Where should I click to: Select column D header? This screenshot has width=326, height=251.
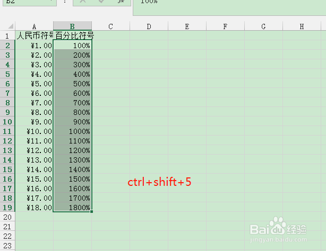click(x=149, y=26)
